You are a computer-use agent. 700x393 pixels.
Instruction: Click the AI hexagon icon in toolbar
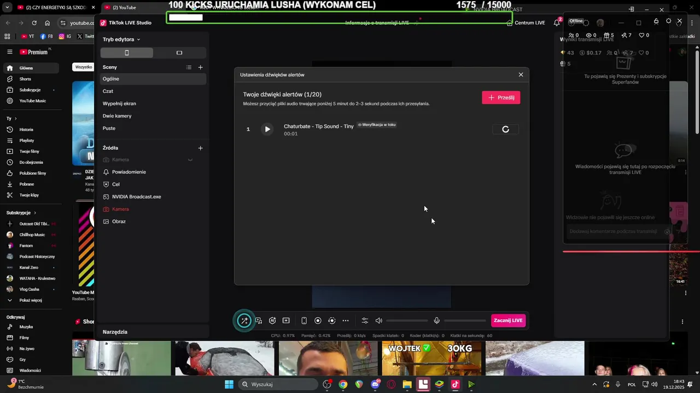[272, 320]
